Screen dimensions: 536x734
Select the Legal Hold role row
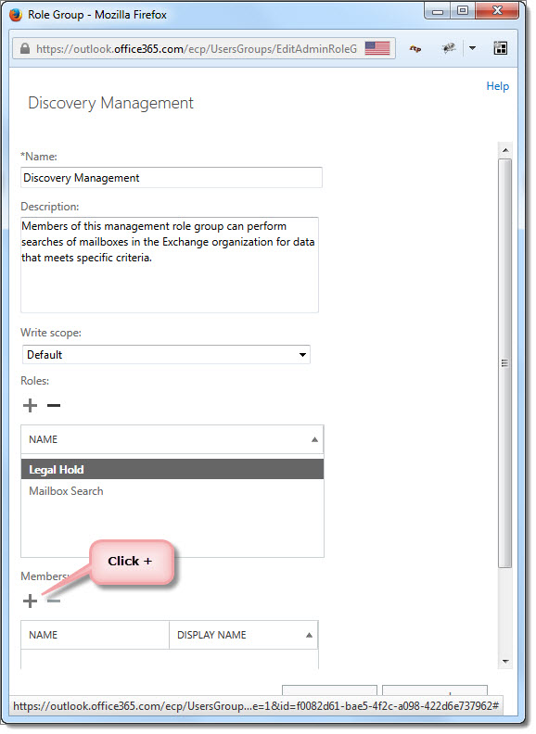[172, 470]
